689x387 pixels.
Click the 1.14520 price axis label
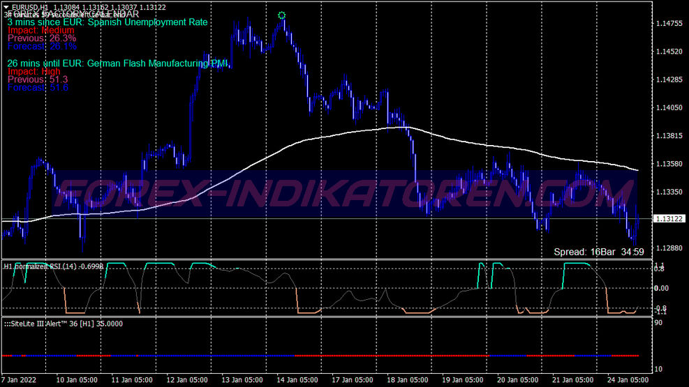(669, 52)
